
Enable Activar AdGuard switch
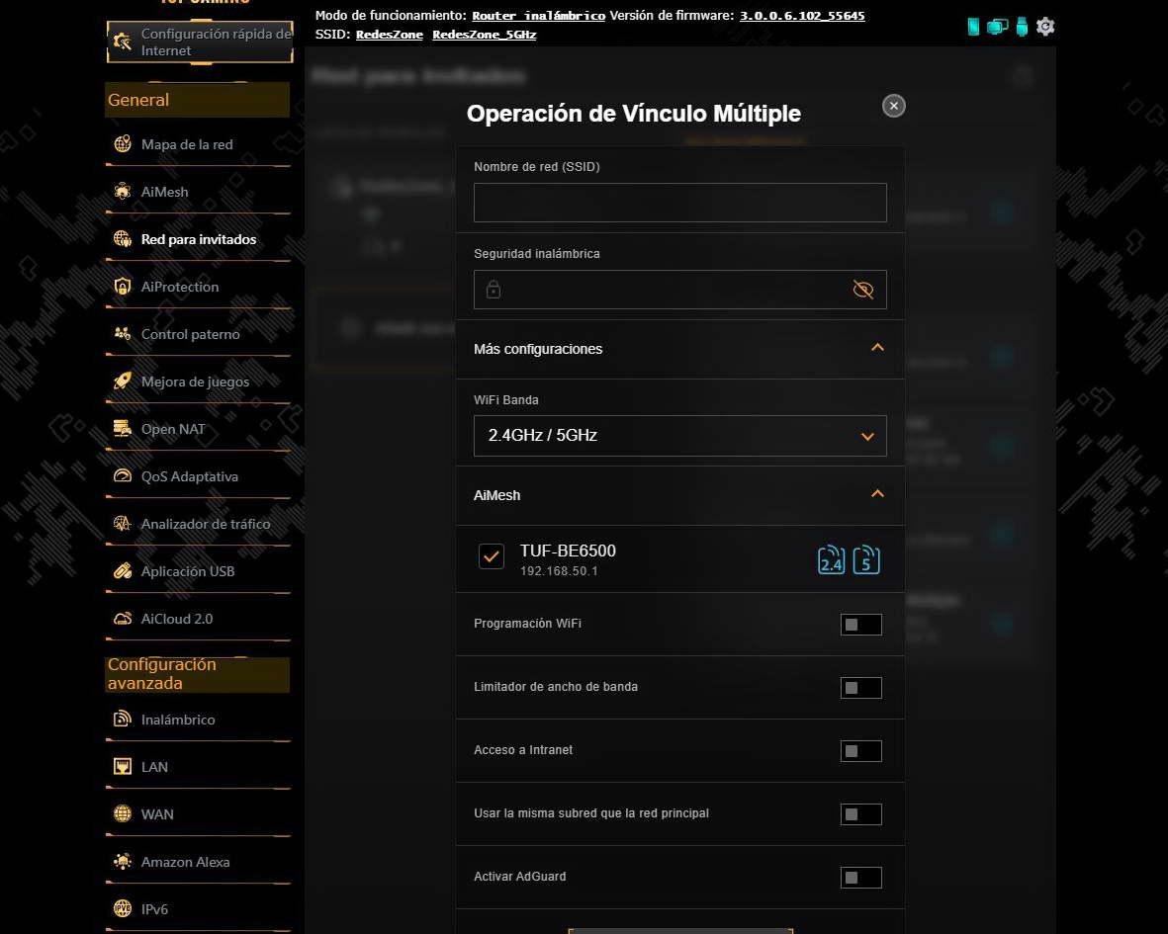click(x=861, y=878)
